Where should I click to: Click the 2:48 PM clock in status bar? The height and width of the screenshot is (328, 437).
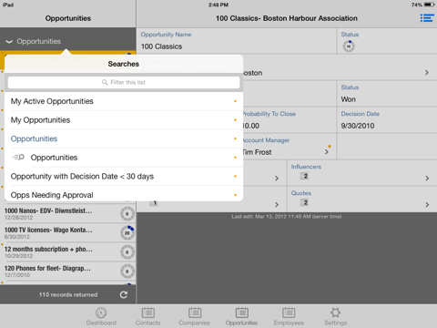tap(218, 5)
